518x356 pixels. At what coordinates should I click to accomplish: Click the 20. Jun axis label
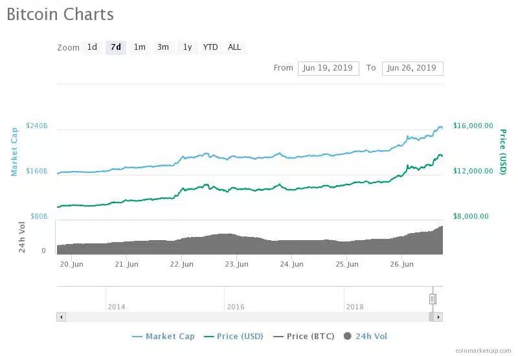tap(72, 264)
